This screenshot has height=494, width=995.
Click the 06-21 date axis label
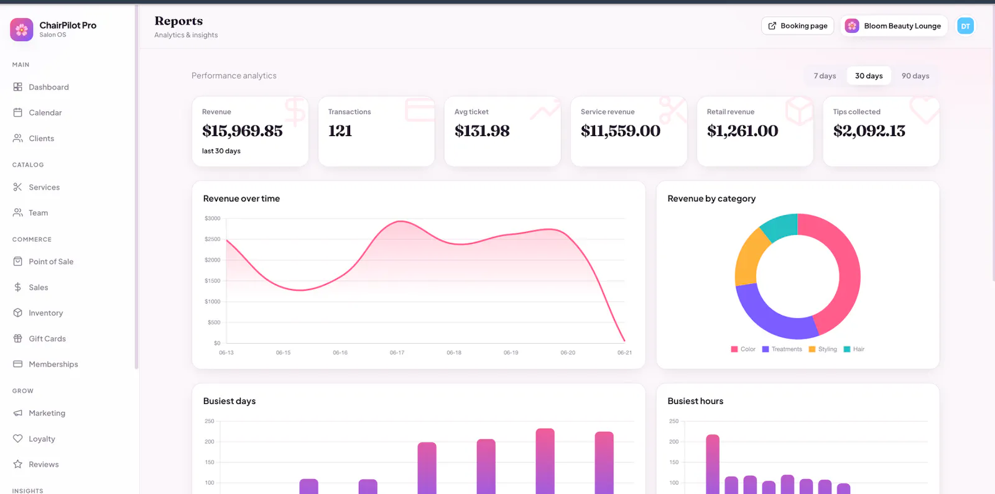tap(624, 353)
